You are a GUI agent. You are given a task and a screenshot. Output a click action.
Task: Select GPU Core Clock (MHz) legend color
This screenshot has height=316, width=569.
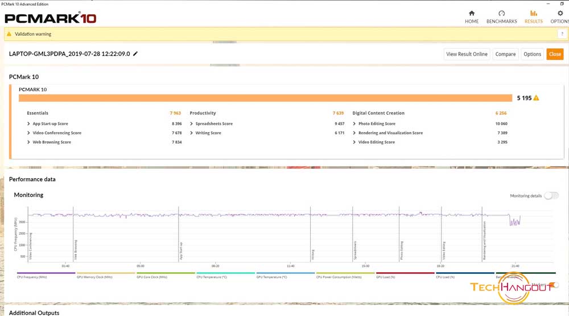tap(166, 273)
